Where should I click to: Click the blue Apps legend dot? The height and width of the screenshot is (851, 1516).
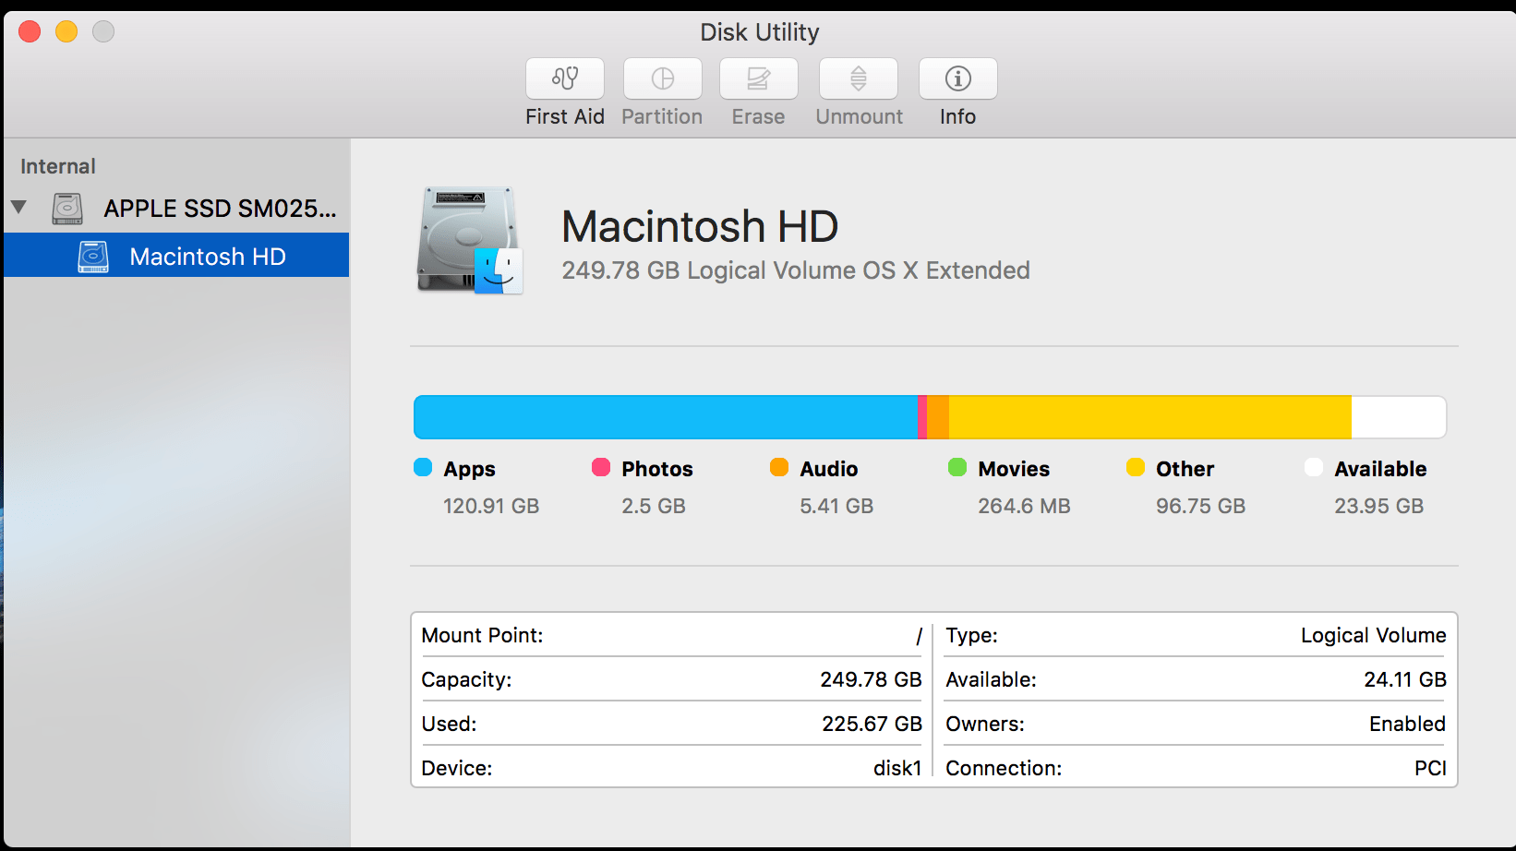tap(423, 467)
